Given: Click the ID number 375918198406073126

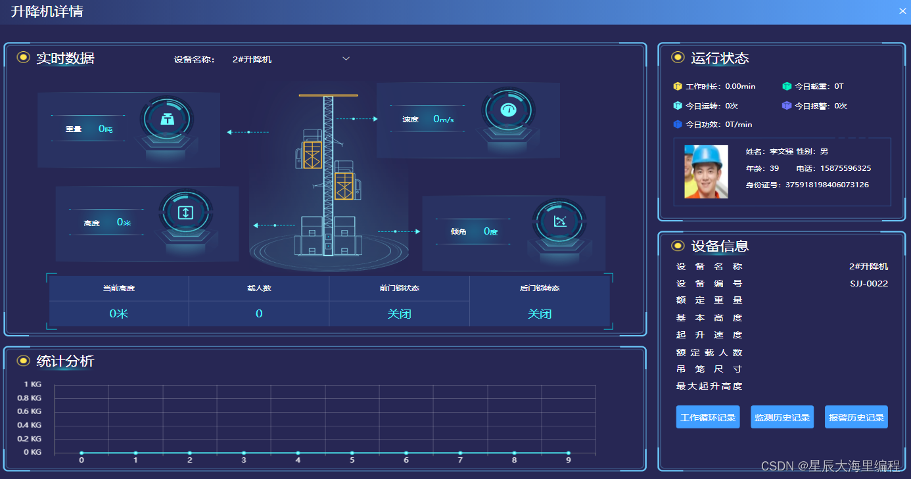Looking at the screenshot, I should coord(828,185).
